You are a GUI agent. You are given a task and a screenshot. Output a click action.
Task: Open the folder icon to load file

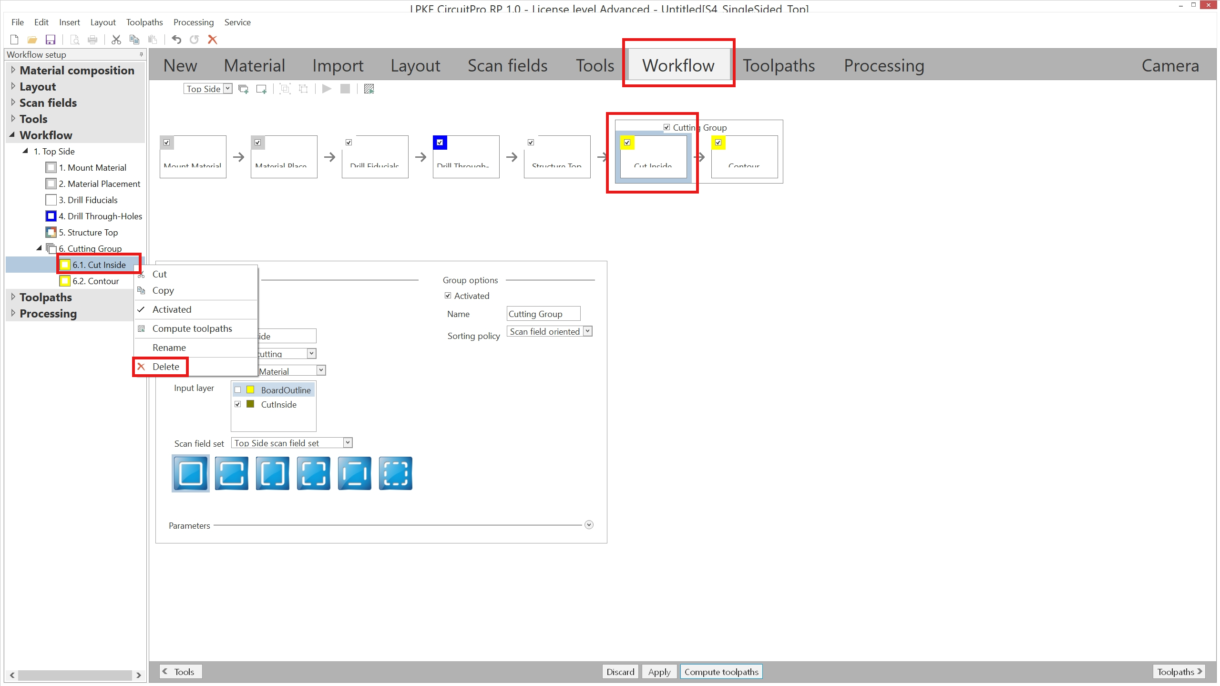(32, 40)
